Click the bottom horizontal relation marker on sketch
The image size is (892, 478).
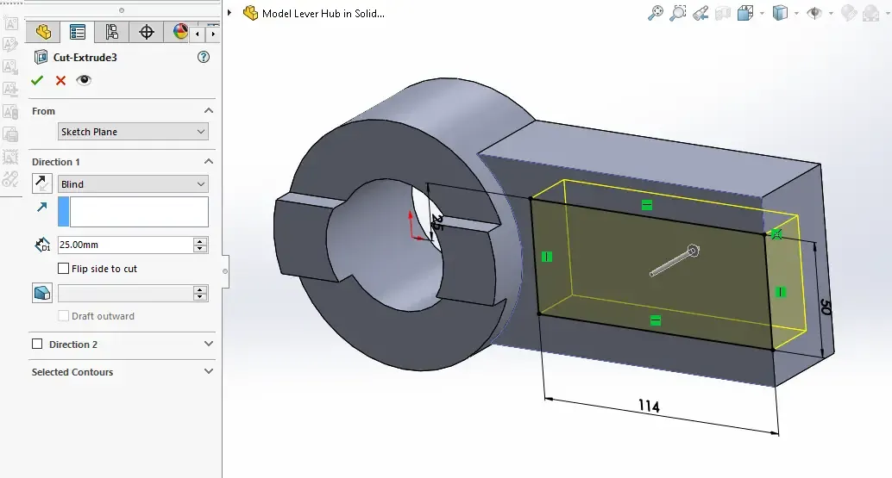click(x=656, y=320)
